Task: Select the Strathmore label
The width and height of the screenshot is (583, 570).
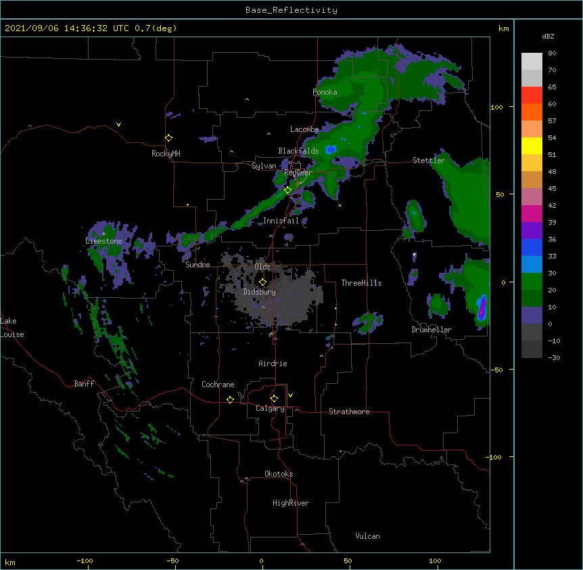Action: [x=349, y=412]
